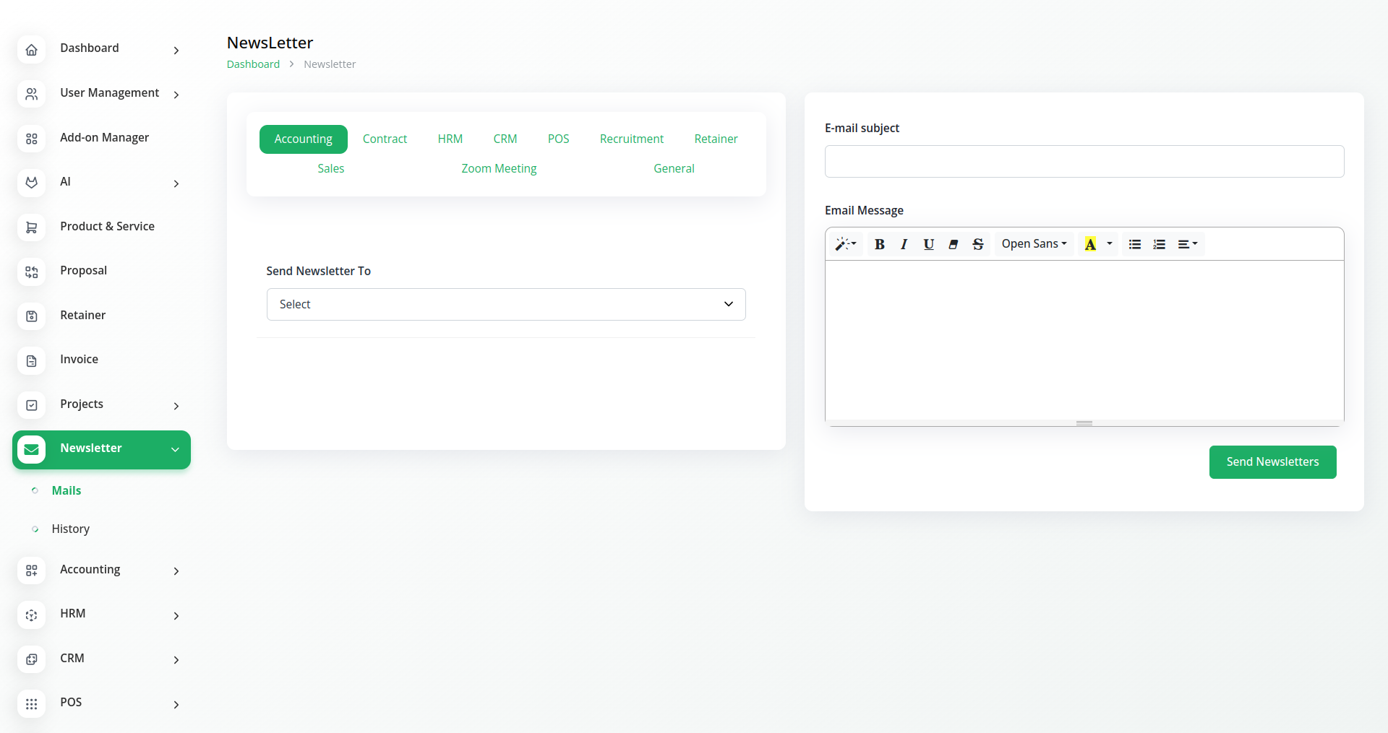
Task: Open the Send Newsletter To dropdown
Action: click(x=506, y=304)
